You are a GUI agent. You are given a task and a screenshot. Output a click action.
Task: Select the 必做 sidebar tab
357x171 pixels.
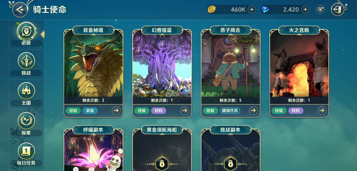coord(26,34)
